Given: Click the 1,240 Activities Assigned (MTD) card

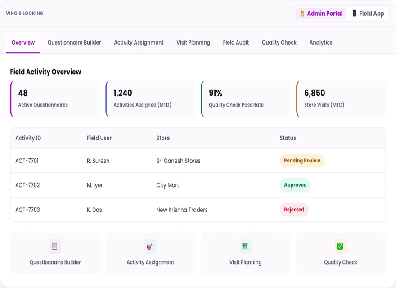Looking at the screenshot, I should click(x=150, y=99).
